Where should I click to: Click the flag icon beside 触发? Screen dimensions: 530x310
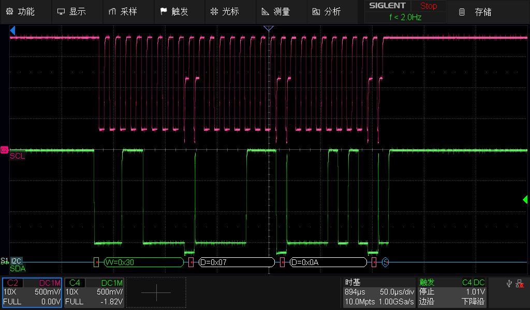(x=164, y=11)
